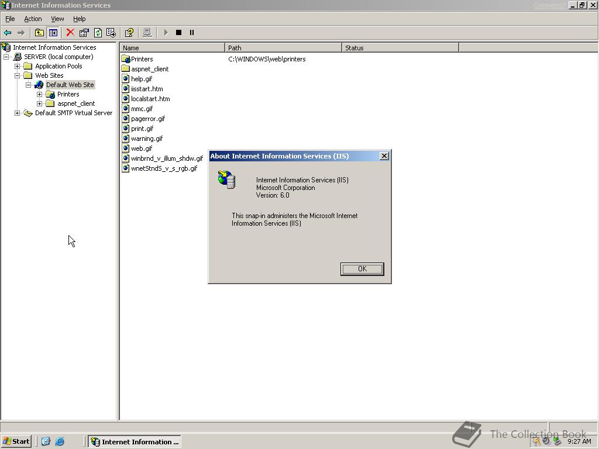The image size is (599, 449).
Task: Click Internet Information taskbar button
Action: pos(135,442)
